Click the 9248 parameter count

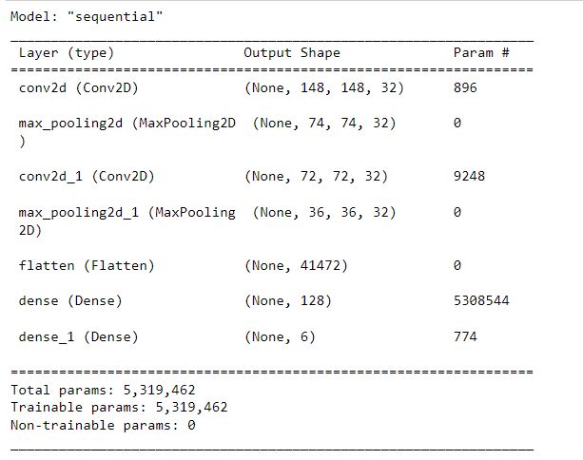pos(469,176)
